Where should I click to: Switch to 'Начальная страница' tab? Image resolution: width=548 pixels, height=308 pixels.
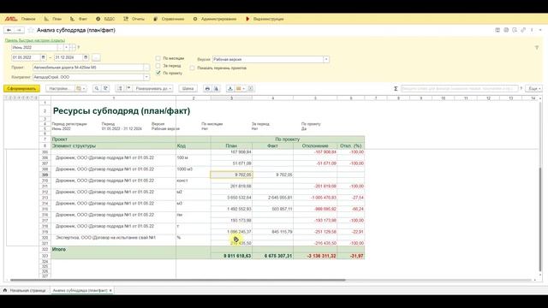[x=25, y=291]
